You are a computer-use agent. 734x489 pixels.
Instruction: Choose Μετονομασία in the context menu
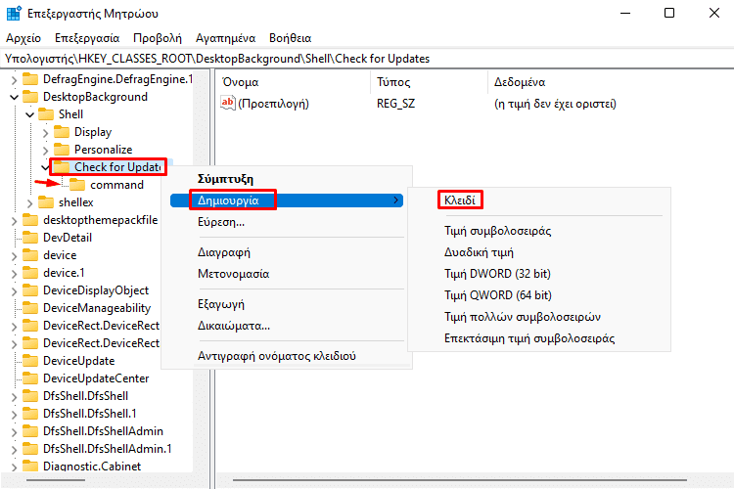tap(287, 274)
